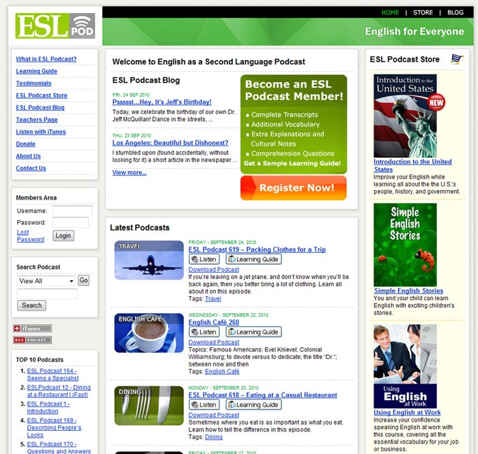Viewport: 478px width, 454px height.
Task: Click Go next to View All
Action: [x=83, y=280]
